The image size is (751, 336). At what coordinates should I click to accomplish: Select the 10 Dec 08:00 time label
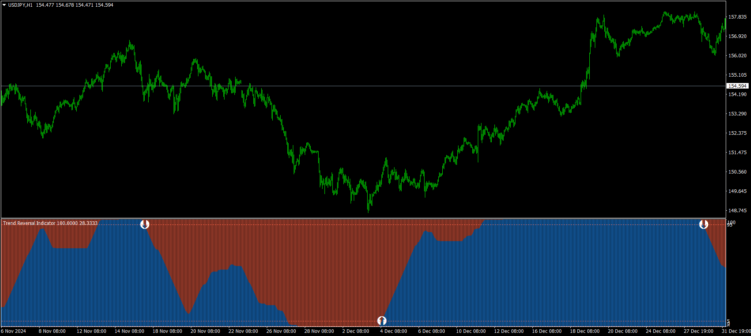click(470, 331)
